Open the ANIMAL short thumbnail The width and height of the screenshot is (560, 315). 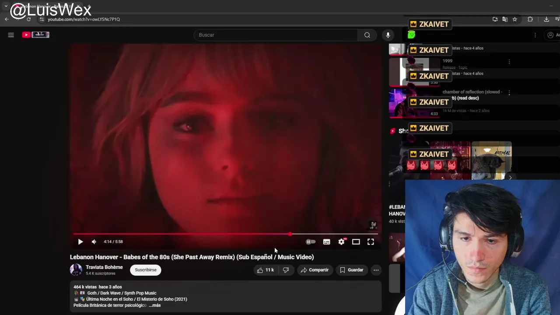pyautogui.click(x=492, y=160)
